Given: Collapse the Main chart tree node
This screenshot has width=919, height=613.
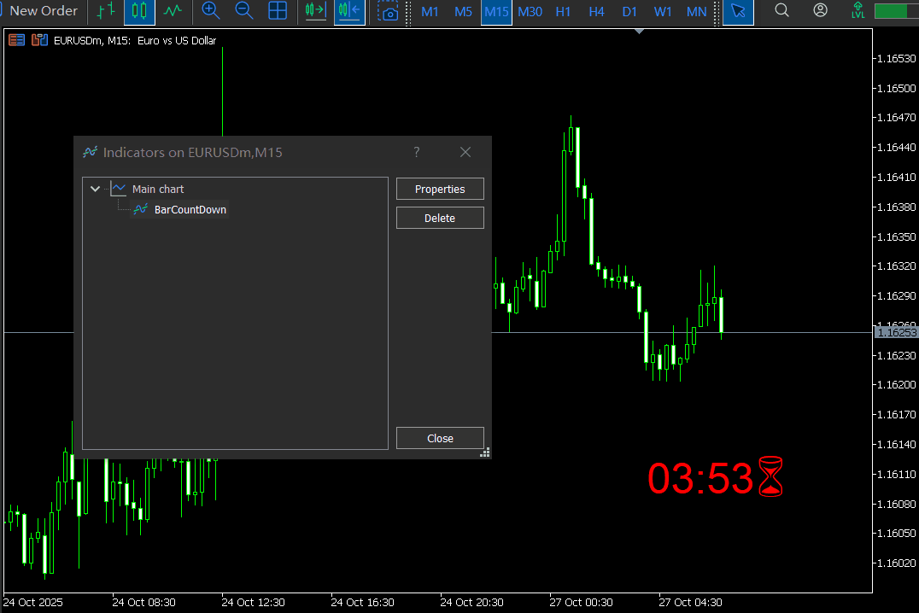Looking at the screenshot, I should pos(95,189).
